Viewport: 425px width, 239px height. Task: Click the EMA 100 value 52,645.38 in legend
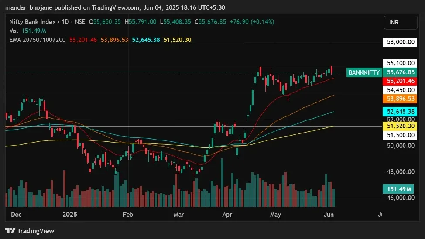click(146, 40)
